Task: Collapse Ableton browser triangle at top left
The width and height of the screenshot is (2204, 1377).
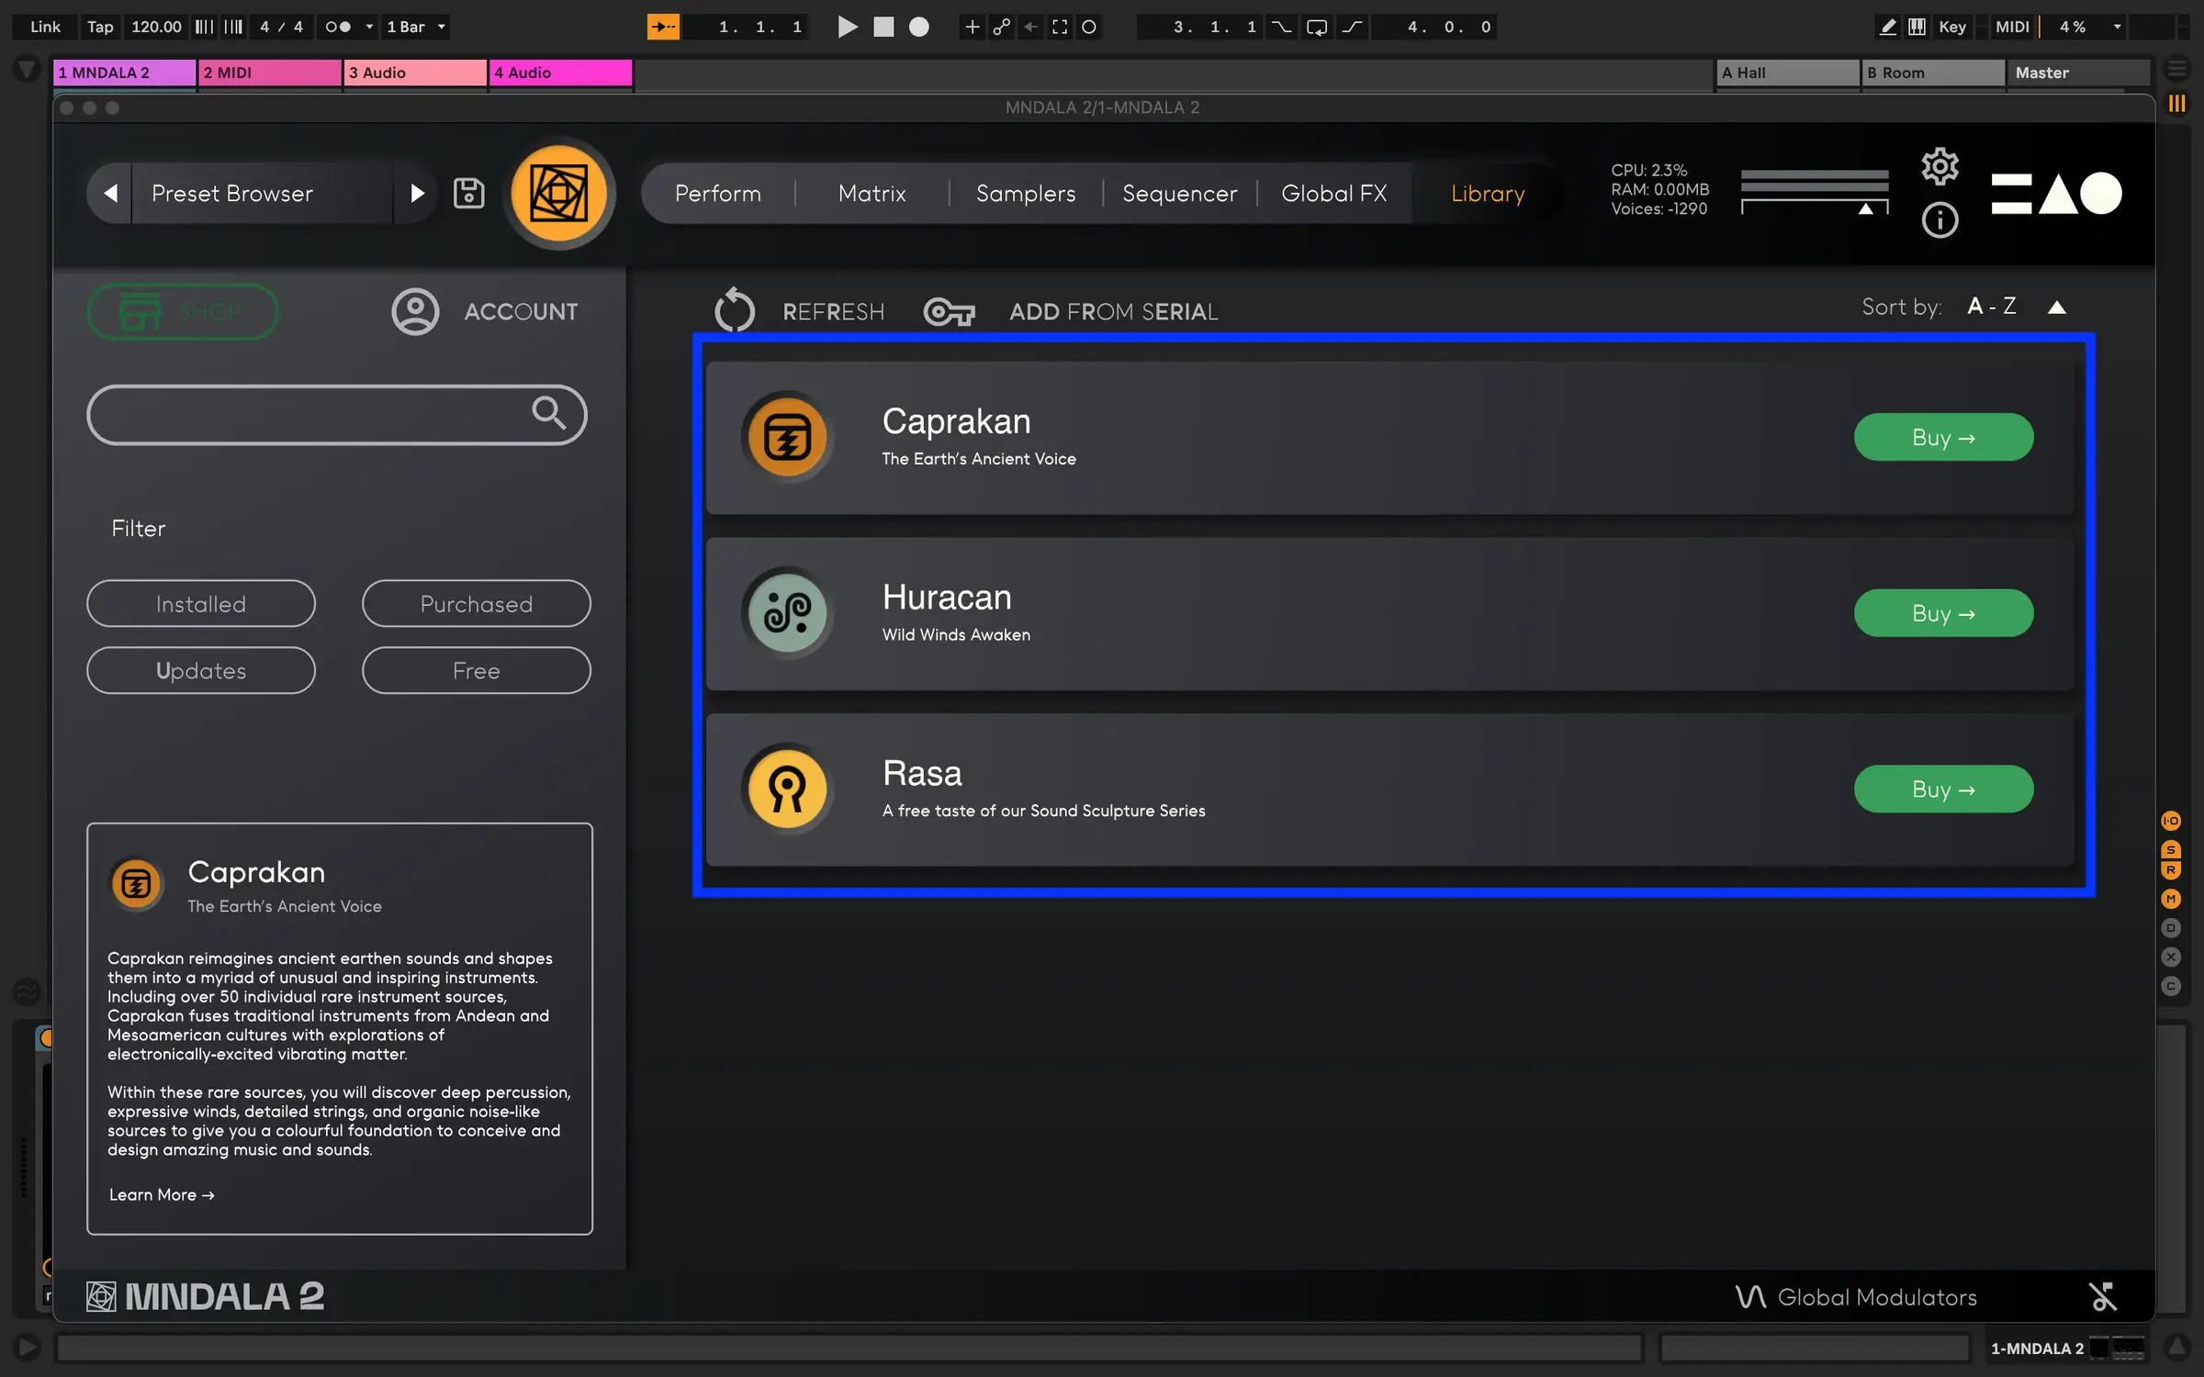Action: pos(27,70)
